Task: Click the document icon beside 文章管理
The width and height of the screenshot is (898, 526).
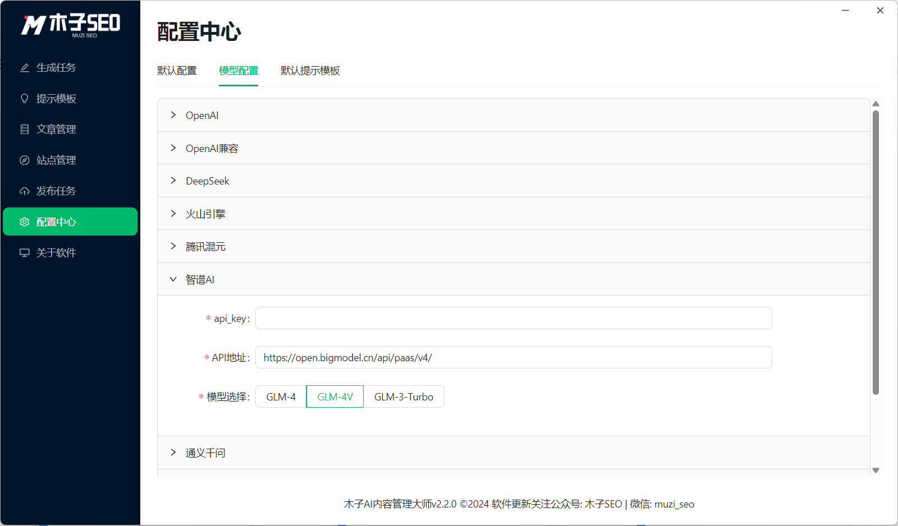Action: click(25, 130)
